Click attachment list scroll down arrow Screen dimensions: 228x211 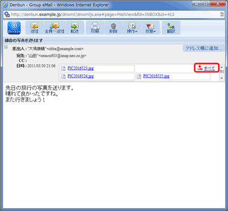pos(222,78)
